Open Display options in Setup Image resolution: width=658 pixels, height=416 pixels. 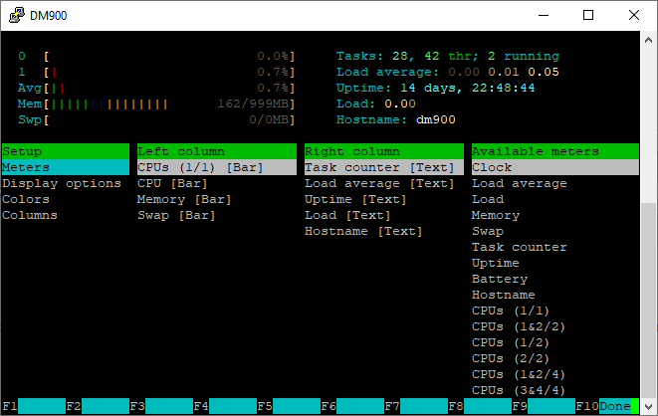[62, 183]
